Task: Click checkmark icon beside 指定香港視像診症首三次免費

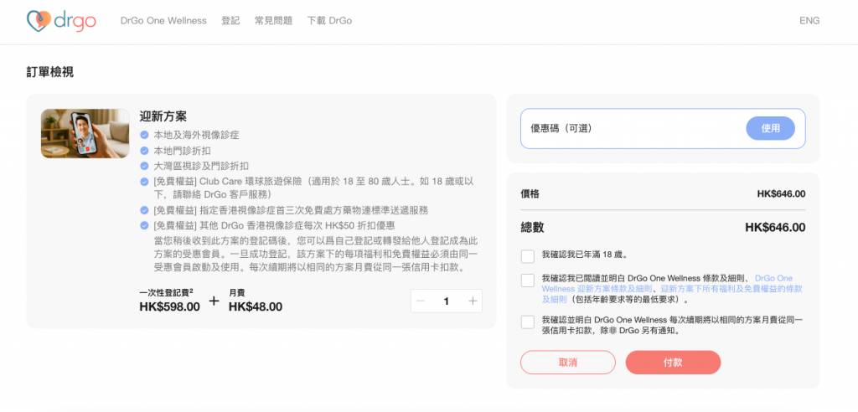Action: pyautogui.click(x=145, y=210)
